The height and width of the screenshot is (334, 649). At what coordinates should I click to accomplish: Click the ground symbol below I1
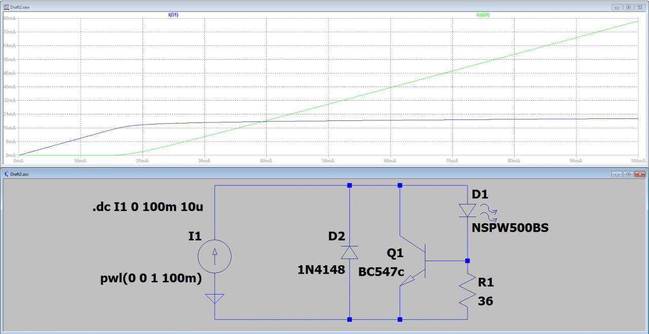(x=214, y=299)
